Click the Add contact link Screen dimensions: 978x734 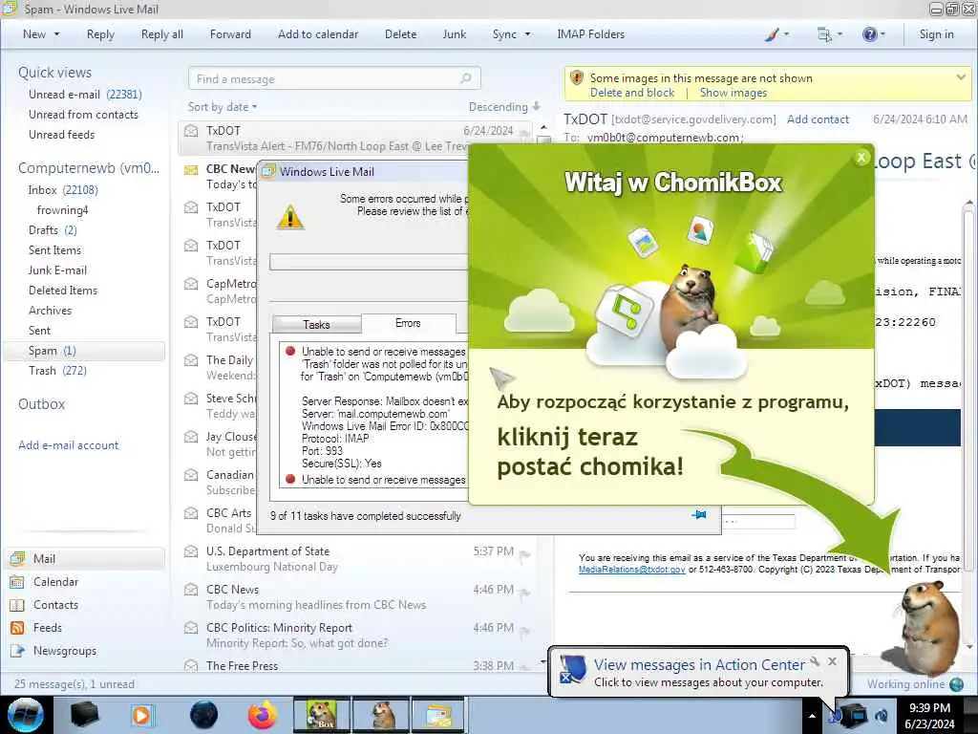coord(818,119)
